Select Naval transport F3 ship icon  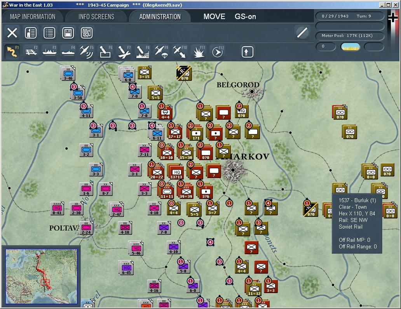click(49, 51)
